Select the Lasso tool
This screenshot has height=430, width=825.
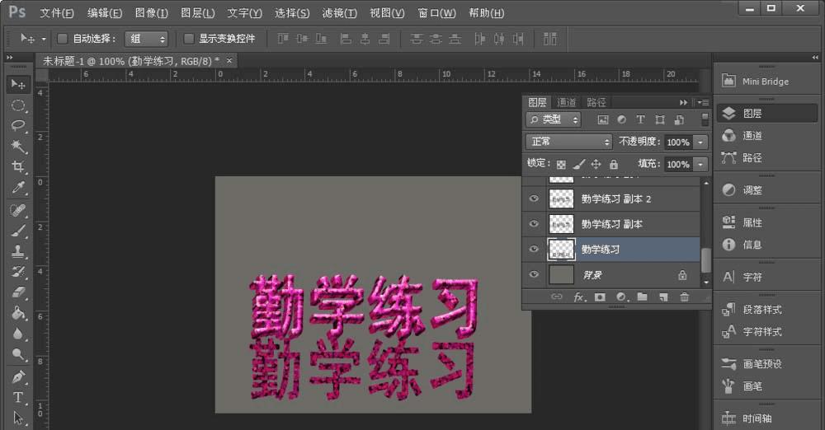(x=18, y=126)
